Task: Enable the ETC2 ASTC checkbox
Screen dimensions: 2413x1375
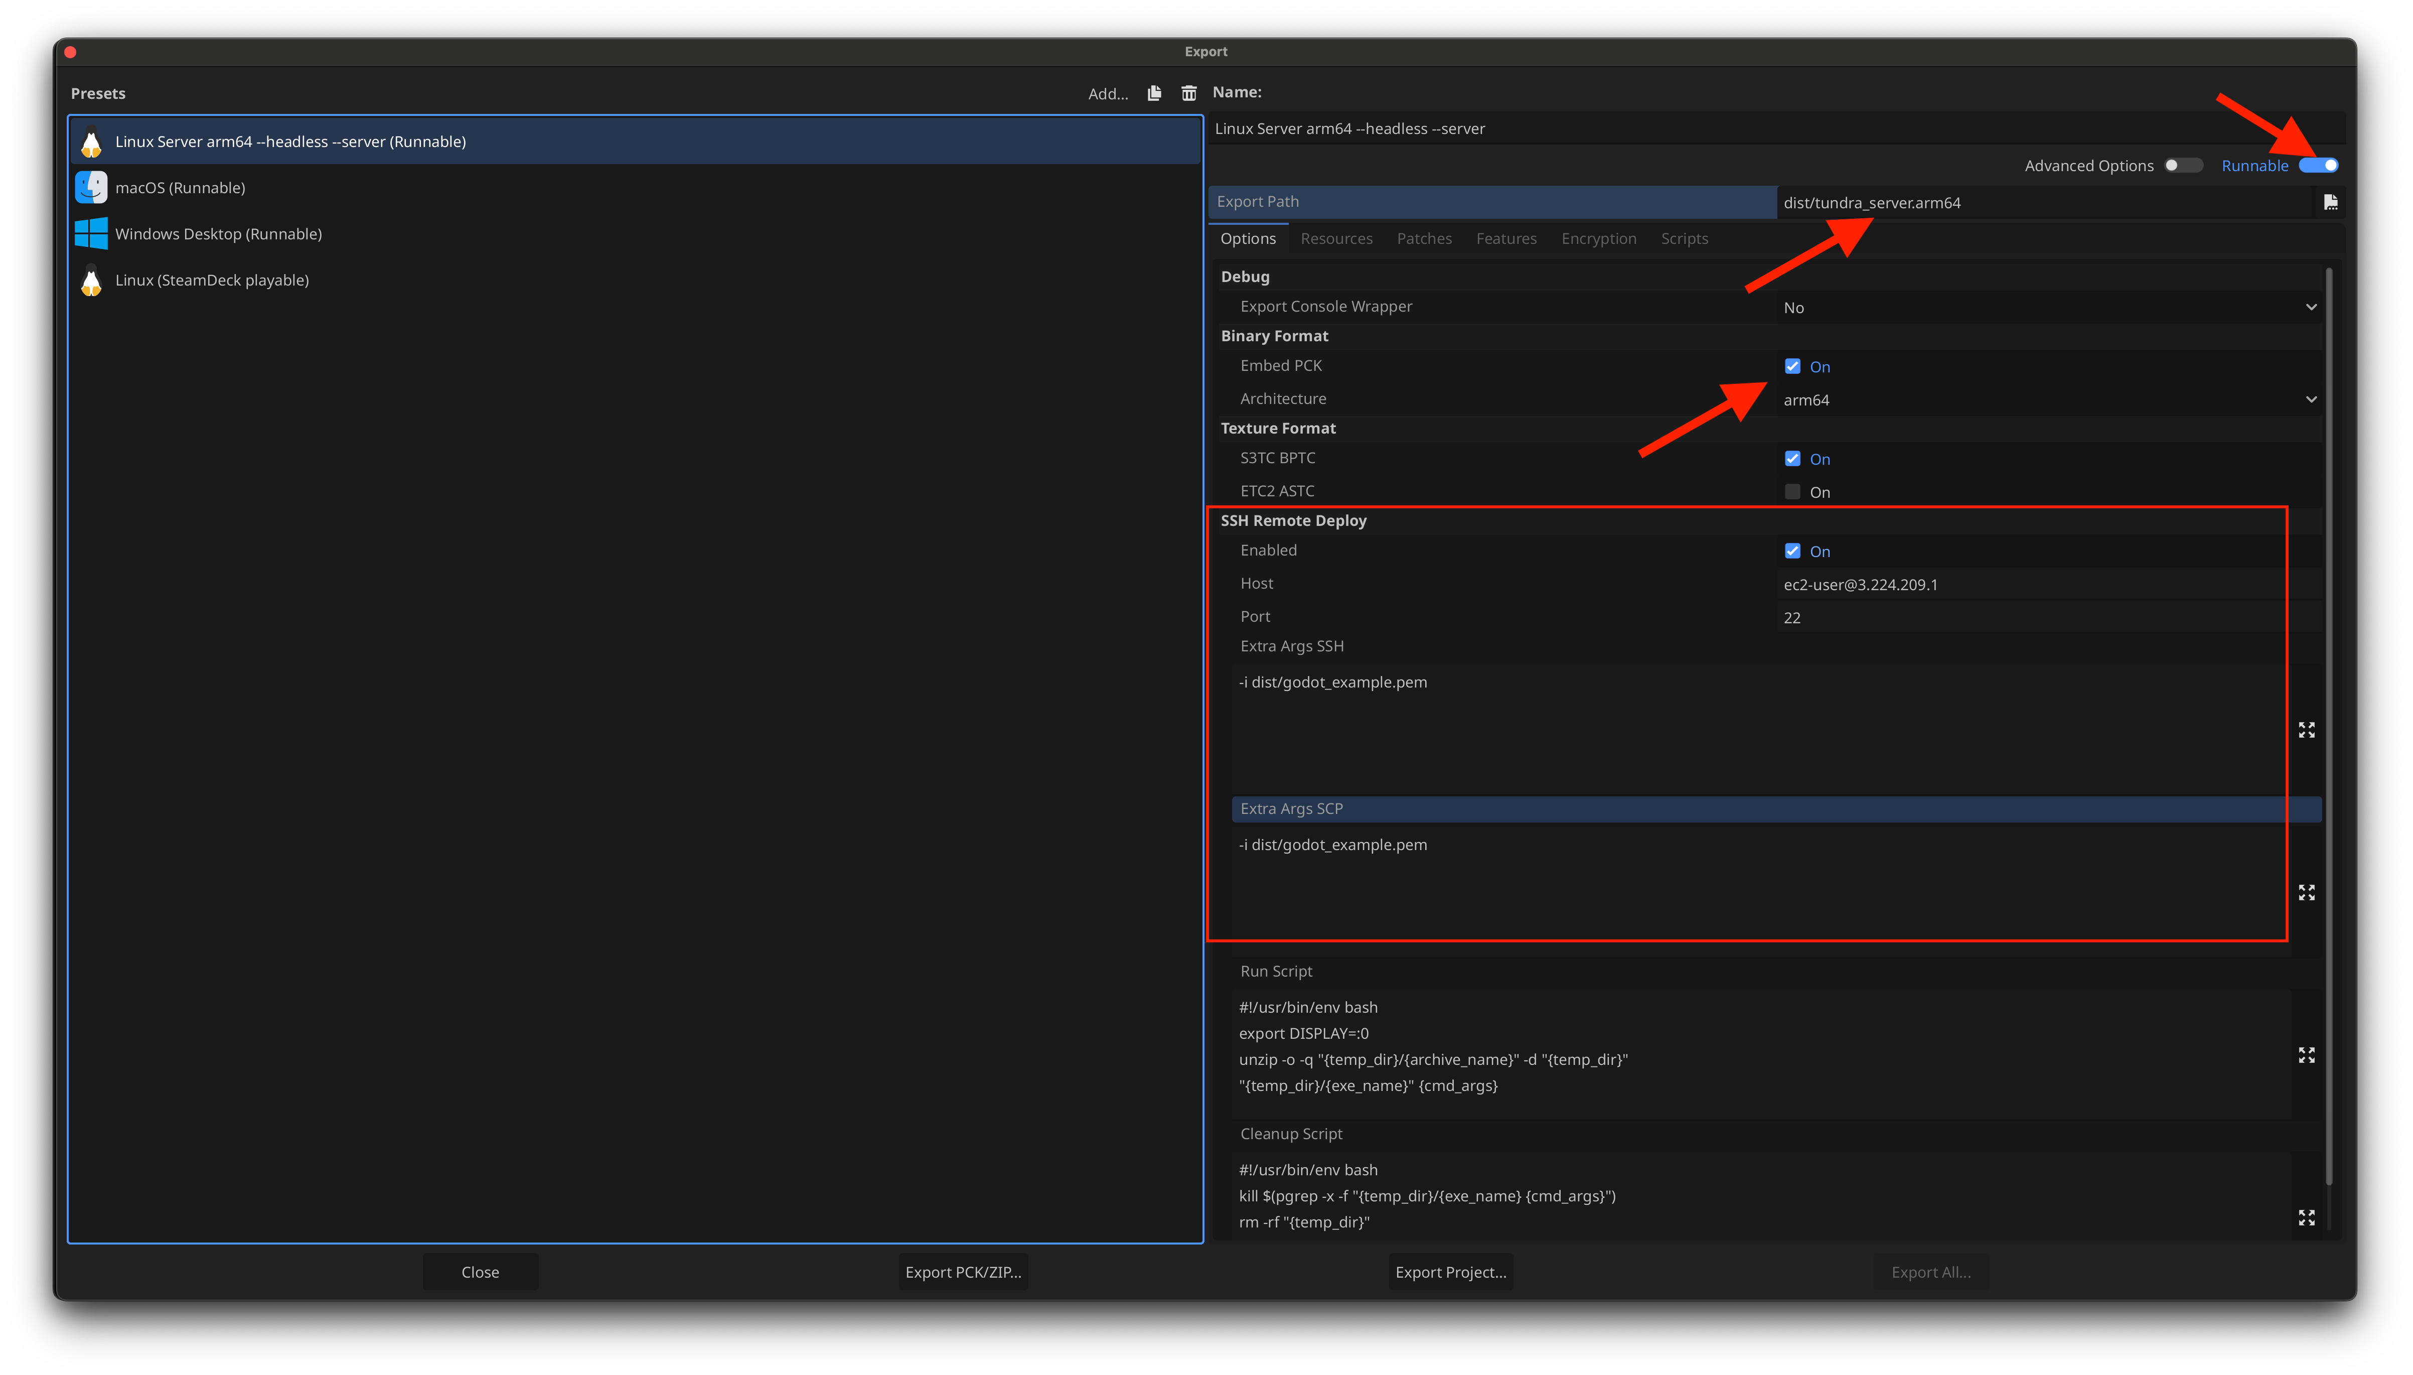Action: [1792, 492]
